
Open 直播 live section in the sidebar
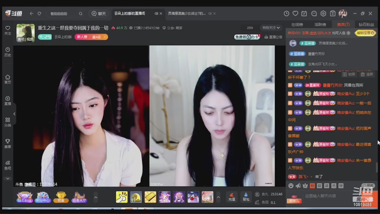8,100
